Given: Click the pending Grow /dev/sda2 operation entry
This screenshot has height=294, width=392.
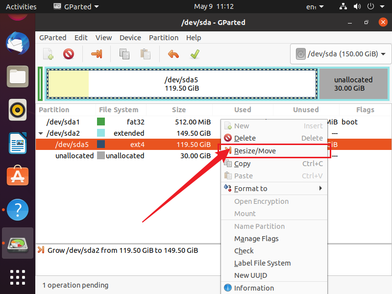Looking at the screenshot, I should pyautogui.click(x=118, y=250).
